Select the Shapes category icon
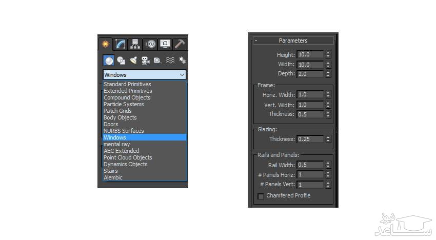 pyautogui.click(x=121, y=61)
